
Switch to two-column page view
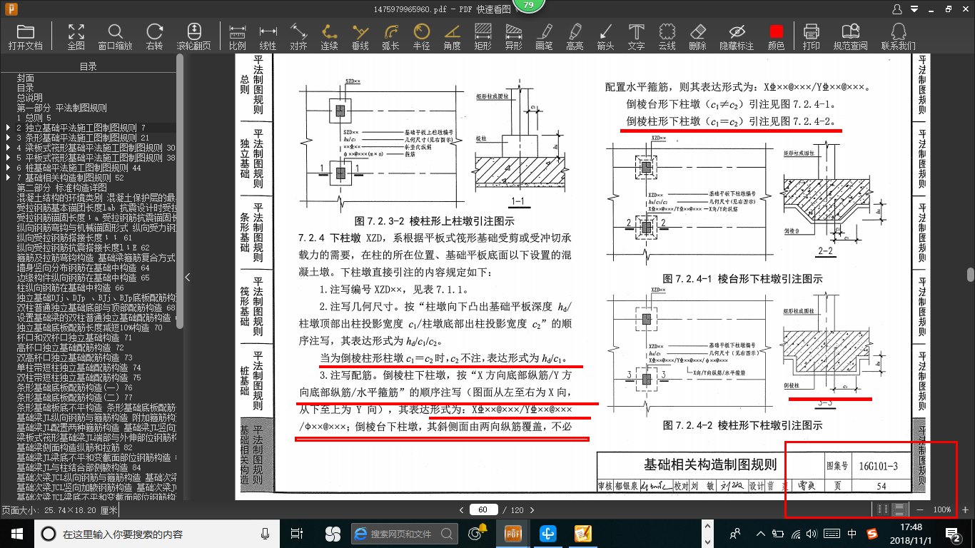pos(883,509)
